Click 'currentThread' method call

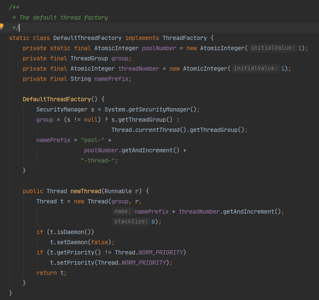click(157, 130)
